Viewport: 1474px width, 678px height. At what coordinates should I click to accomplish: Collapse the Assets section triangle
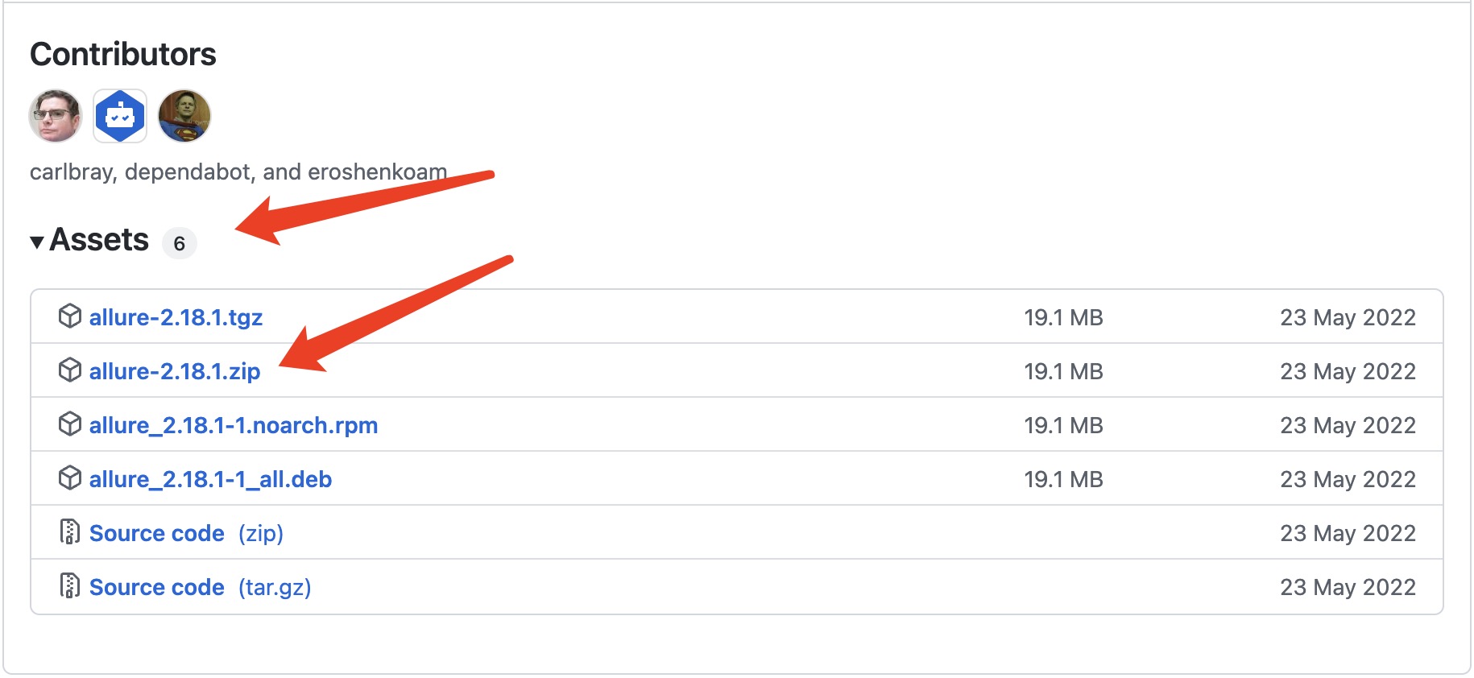(x=37, y=242)
